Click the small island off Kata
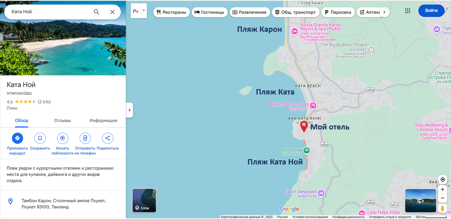The width and height of the screenshot is (451, 219). point(245,91)
